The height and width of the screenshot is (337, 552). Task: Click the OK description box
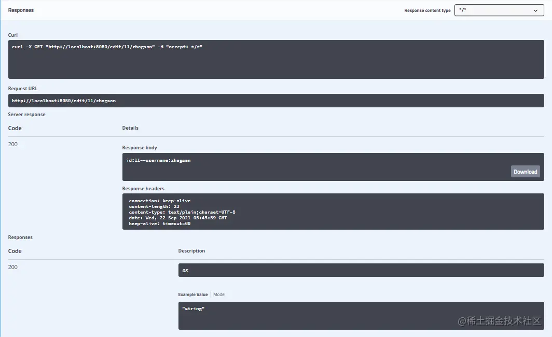click(361, 270)
